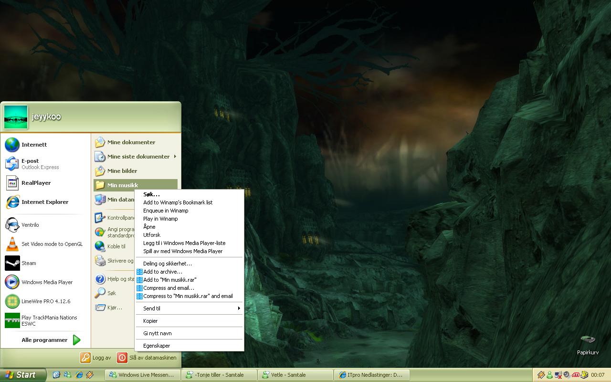Select Åpne in context menu
Screen dimensions: 611x382
(190, 227)
